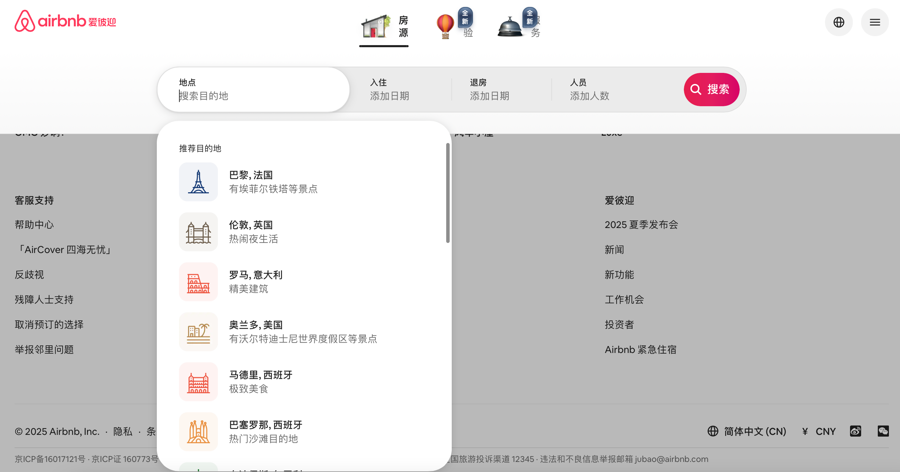Select the 房源 homes tab
Screen dimensions: 900x472
point(384,27)
